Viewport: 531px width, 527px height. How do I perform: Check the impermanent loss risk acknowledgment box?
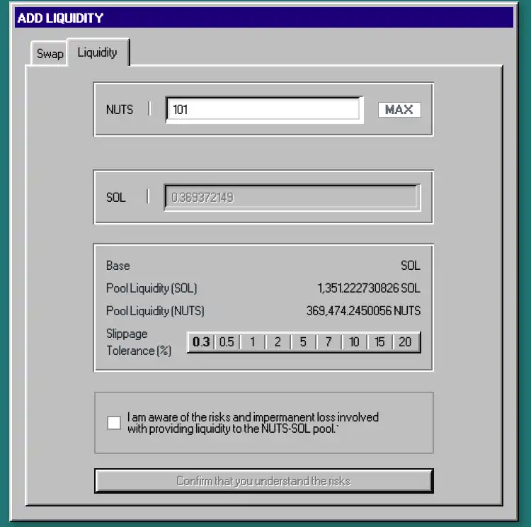click(x=114, y=423)
